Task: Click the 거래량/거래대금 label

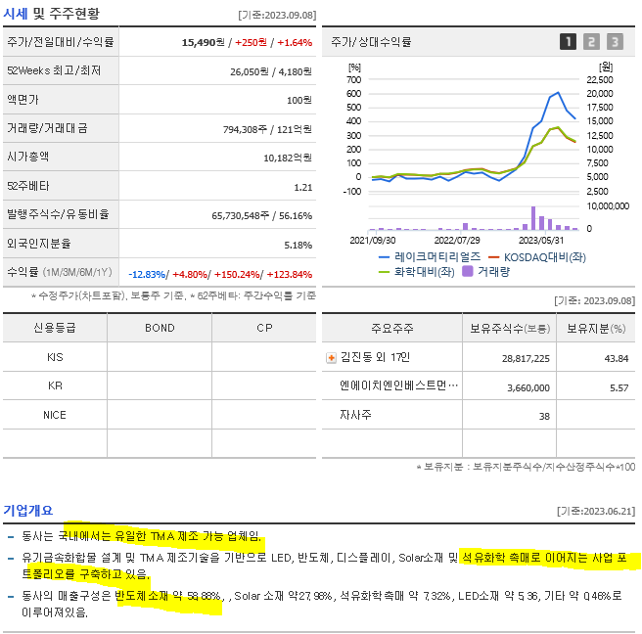Action: tap(47, 128)
